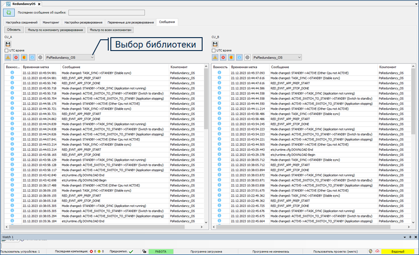The image size is (419, 255).
Task: Save the CU_B message log via floppy icon
Action: tap(215, 44)
